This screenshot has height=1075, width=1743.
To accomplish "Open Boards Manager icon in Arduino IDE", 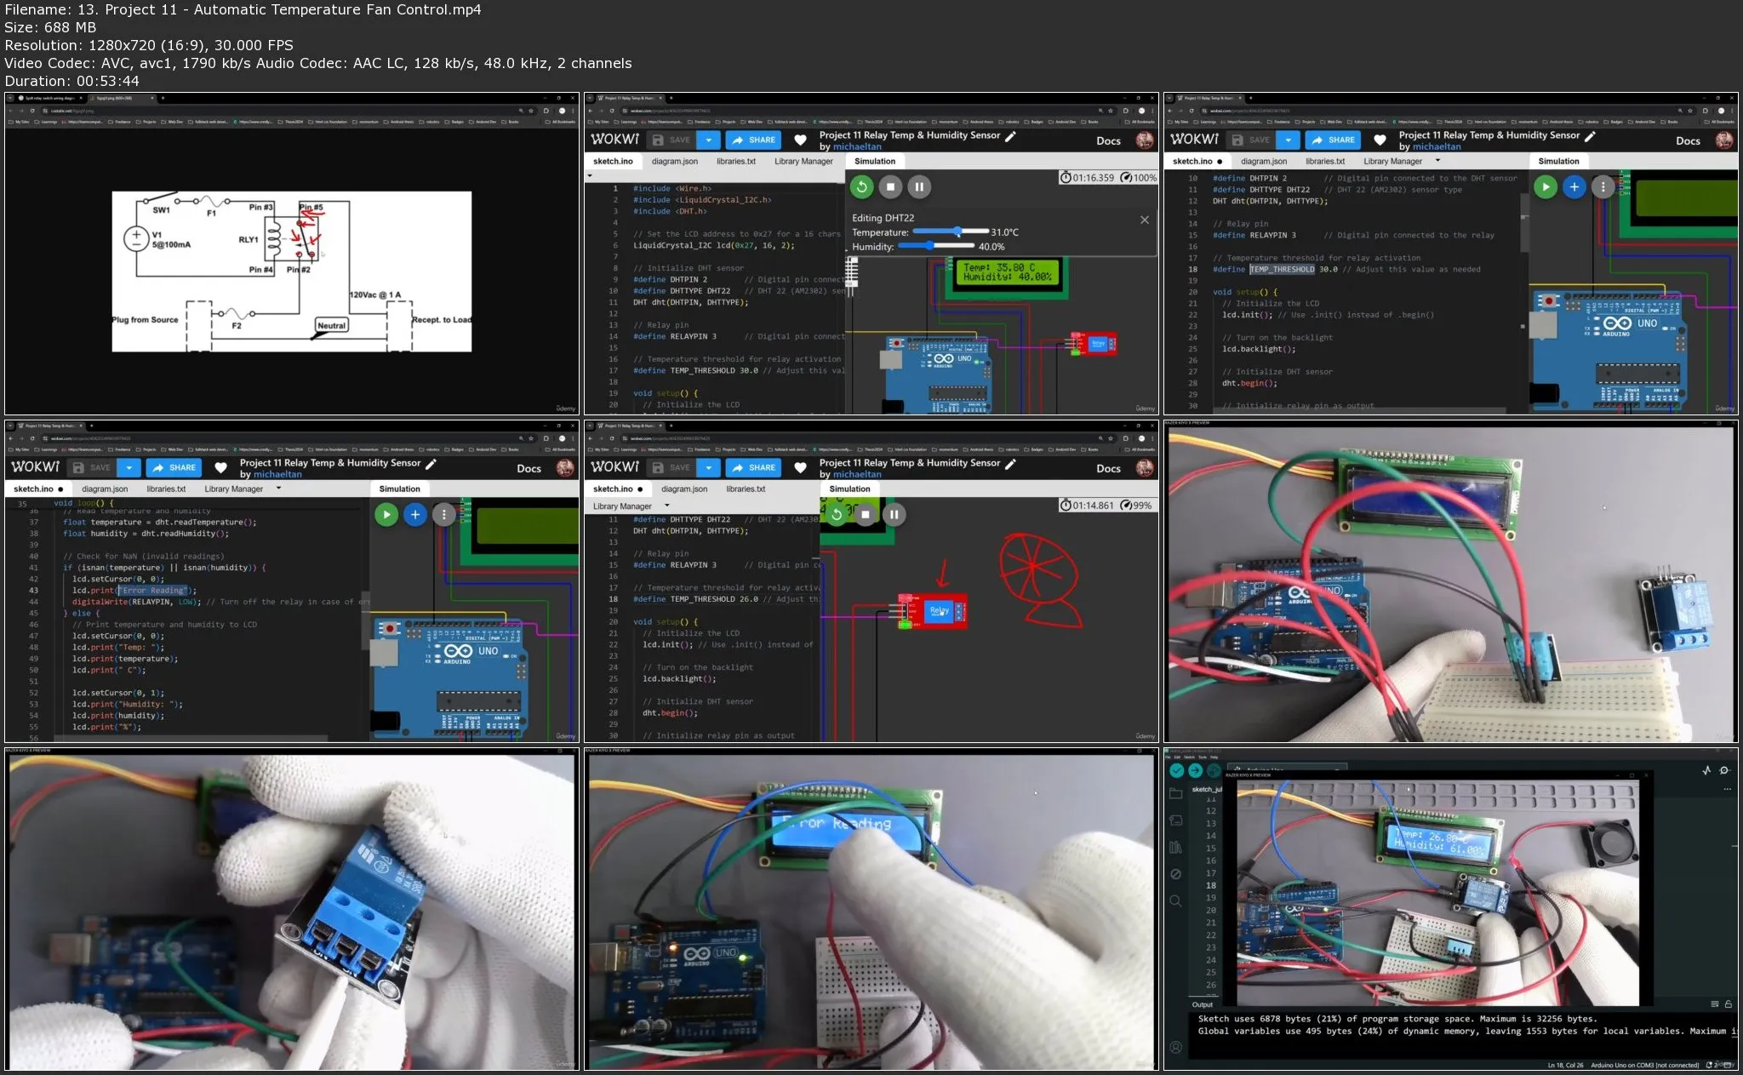I will click(1175, 821).
